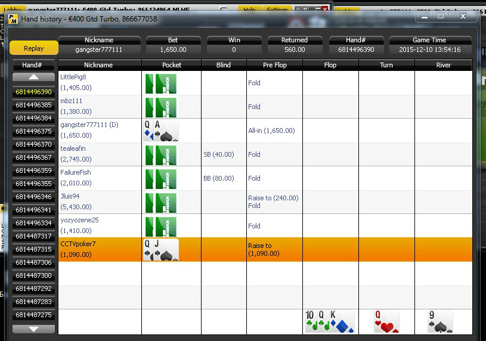This screenshot has width=486, height=341.
Task: Select hand 6814496370 in the list
Action: pos(34,144)
